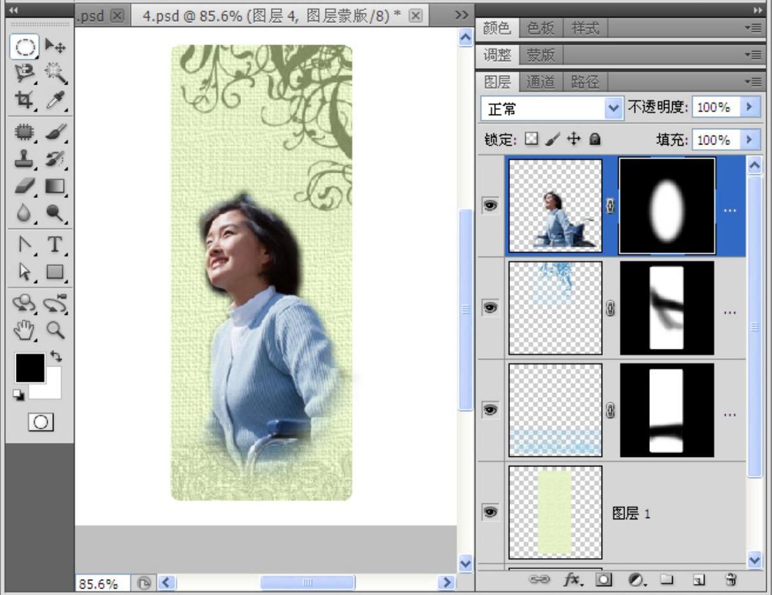The image size is (772, 595).
Task: Click the delete layer trash icon
Action: (x=731, y=579)
